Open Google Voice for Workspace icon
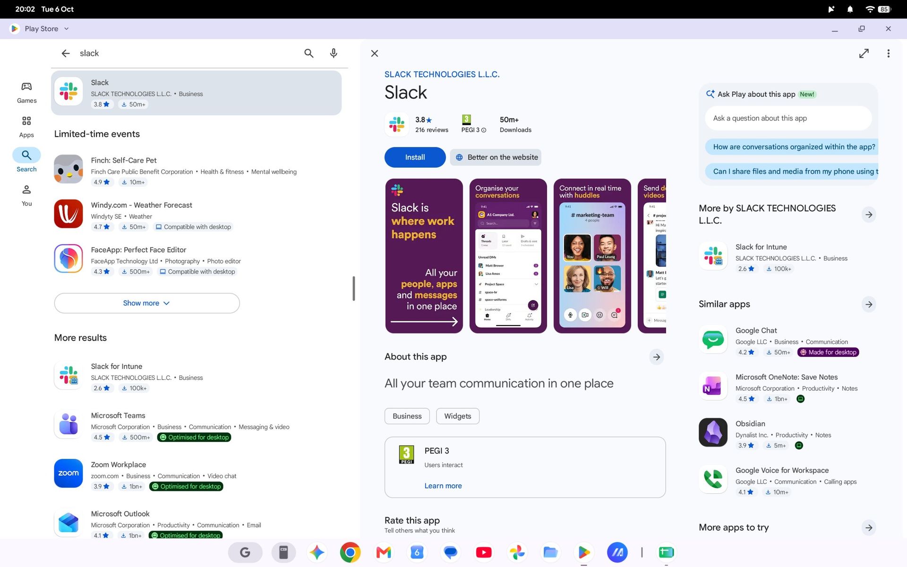Viewport: 907px width, 567px height. click(713, 479)
